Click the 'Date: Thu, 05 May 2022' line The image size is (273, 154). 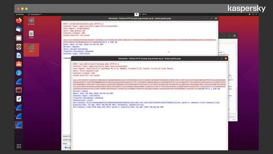coord(93,93)
